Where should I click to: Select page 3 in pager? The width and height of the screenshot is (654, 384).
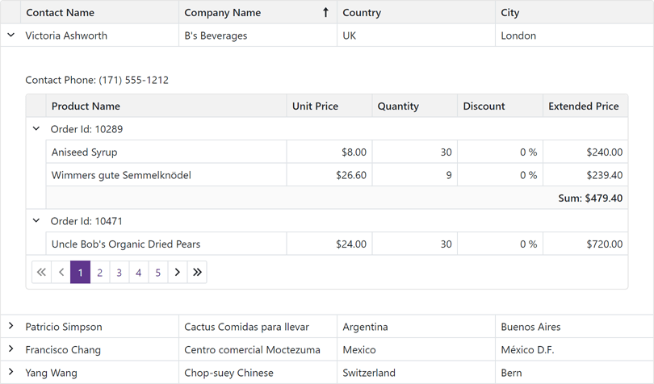[x=119, y=273]
